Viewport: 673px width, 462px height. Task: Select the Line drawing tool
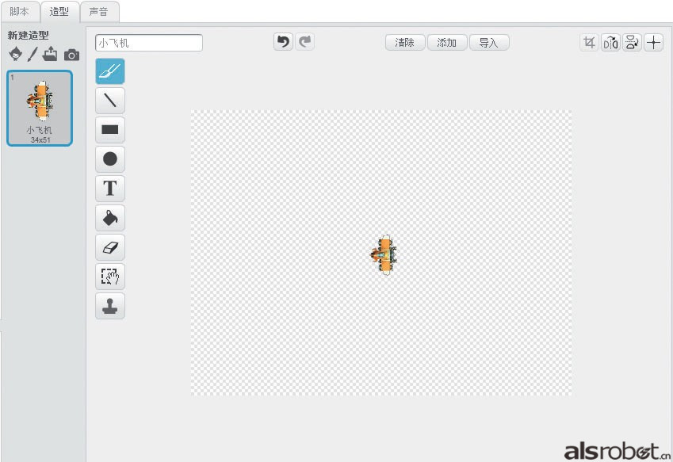coord(110,101)
